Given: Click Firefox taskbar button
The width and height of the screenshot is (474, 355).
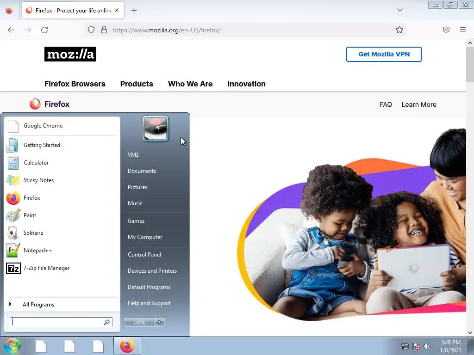Looking at the screenshot, I should coord(127,346).
